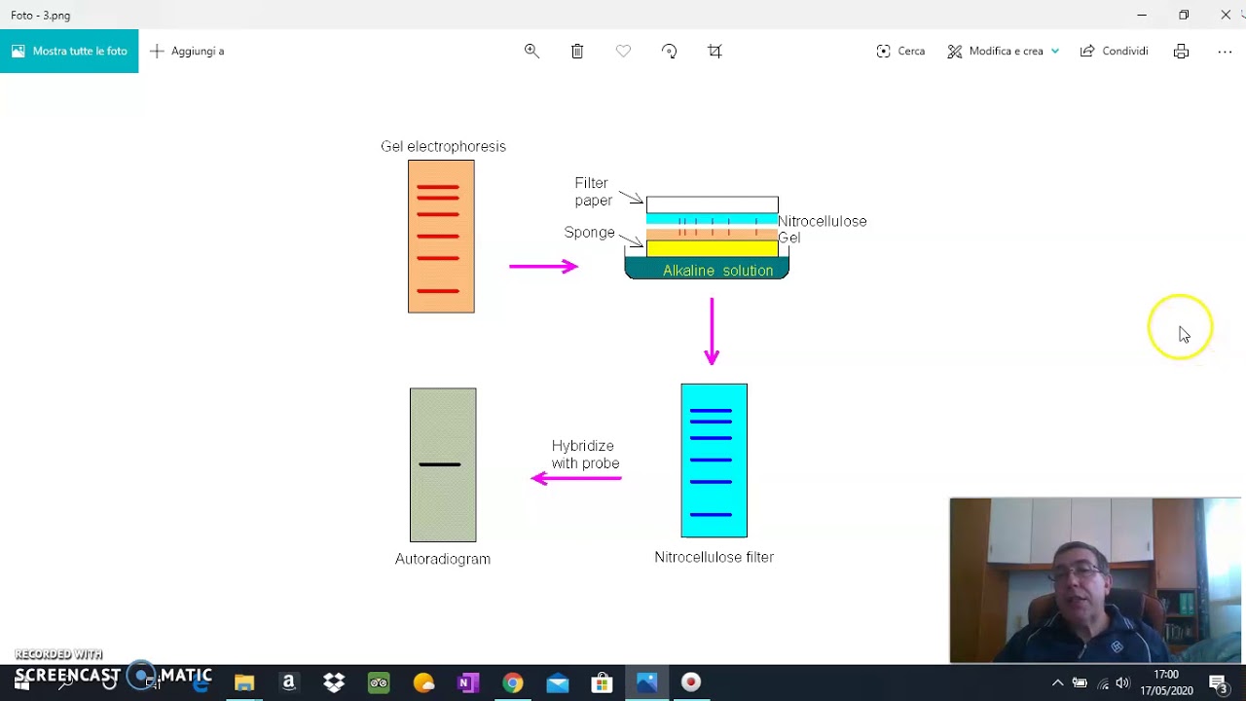Open the Mail app in taskbar

click(x=558, y=683)
